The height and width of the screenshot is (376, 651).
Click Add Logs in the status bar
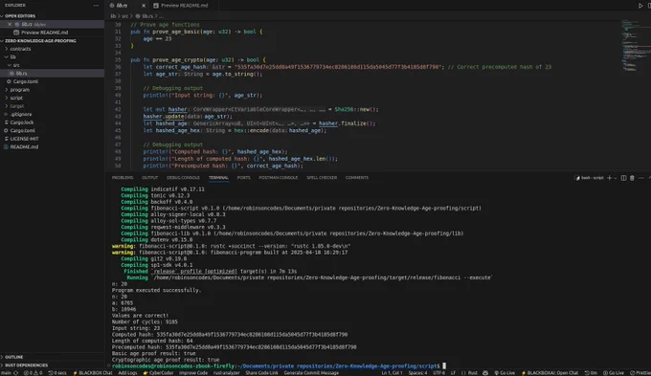tap(127, 373)
